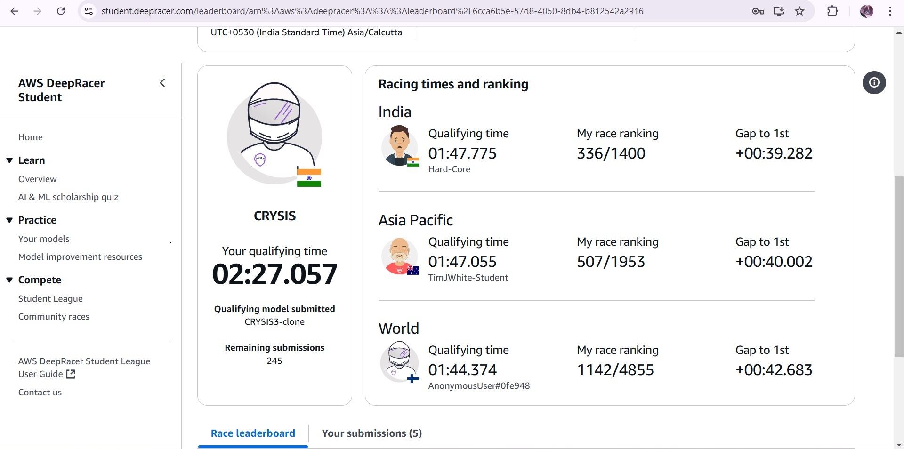
Task: Switch to the Race leaderboard tab
Action: point(253,433)
